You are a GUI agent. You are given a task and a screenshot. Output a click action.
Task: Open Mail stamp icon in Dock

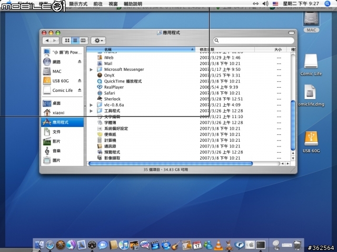82,245
